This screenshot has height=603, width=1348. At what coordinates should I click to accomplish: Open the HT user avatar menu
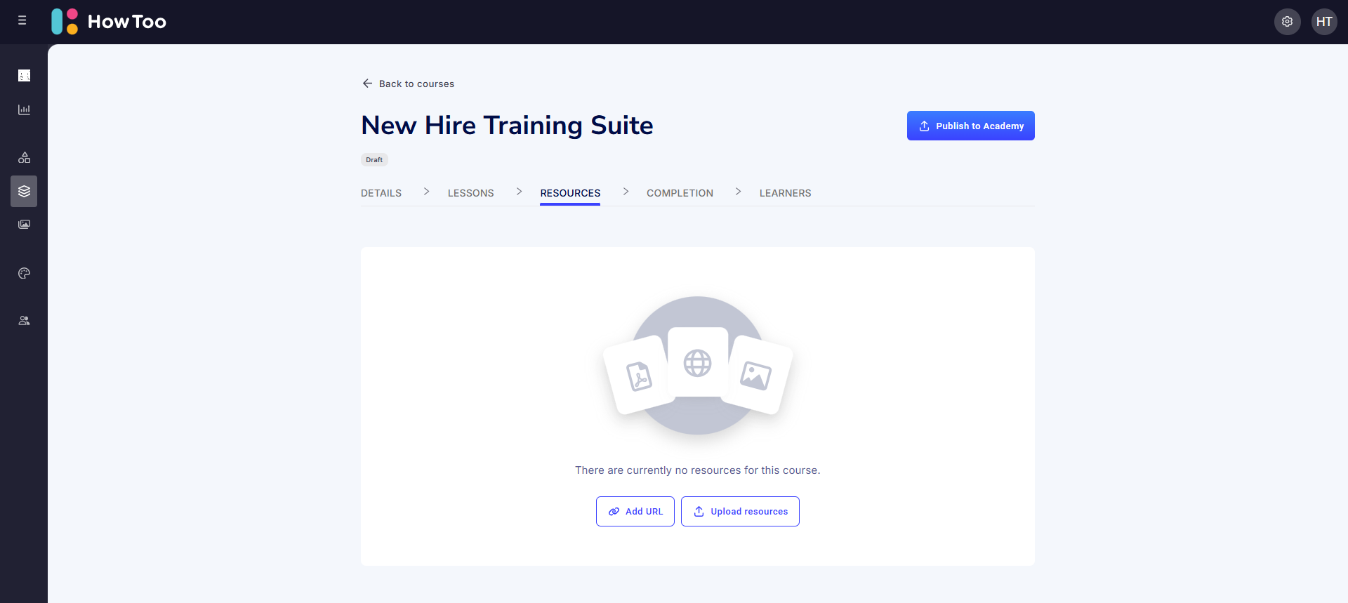point(1324,22)
